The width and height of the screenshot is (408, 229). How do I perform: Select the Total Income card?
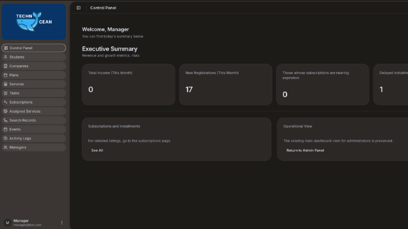click(x=129, y=84)
